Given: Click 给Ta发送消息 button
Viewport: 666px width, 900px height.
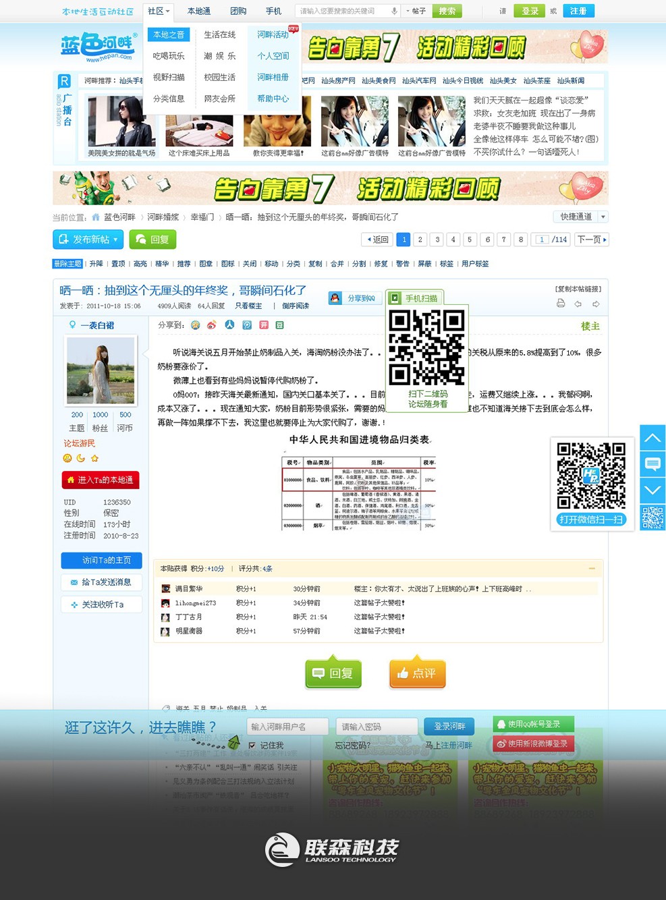Looking at the screenshot, I should point(101,582).
